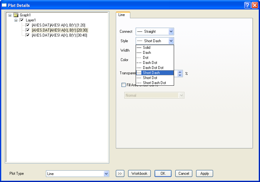
Task: Enable Fill Area Under Curve
Action: click(x=124, y=85)
